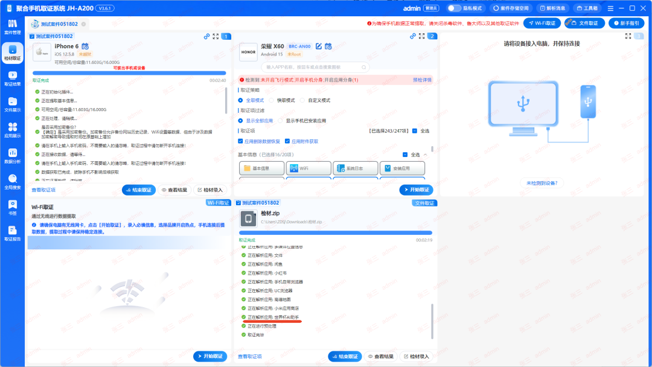652x367 pixels.
Task: Collapse the 基本信息 section chevron
Action: point(426,155)
